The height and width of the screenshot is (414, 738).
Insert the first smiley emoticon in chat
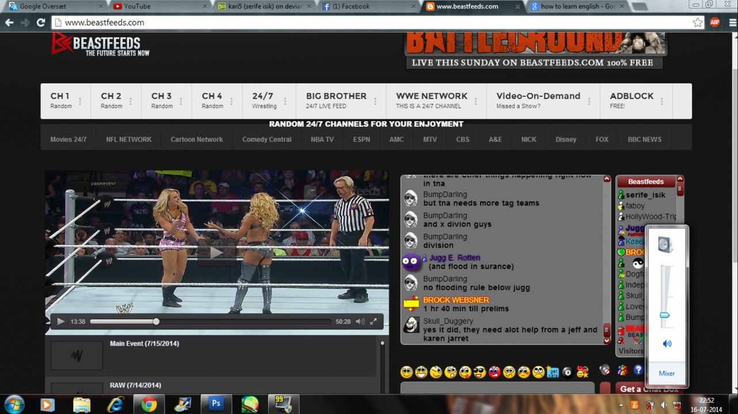[407, 372]
